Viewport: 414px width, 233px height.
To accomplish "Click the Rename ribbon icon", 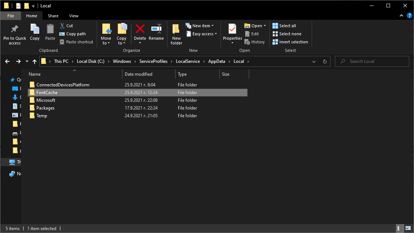I will (x=156, y=29).
